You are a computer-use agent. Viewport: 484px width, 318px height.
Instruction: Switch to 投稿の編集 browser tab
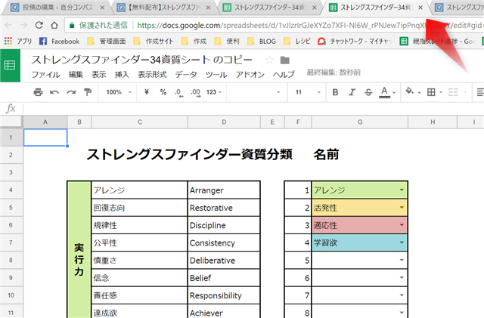pyautogui.click(x=57, y=8)
